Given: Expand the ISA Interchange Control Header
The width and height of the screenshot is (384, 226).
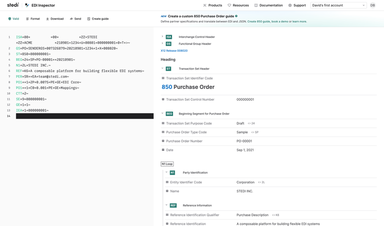Looking at the screenshot, I should [x=162, y=37].
